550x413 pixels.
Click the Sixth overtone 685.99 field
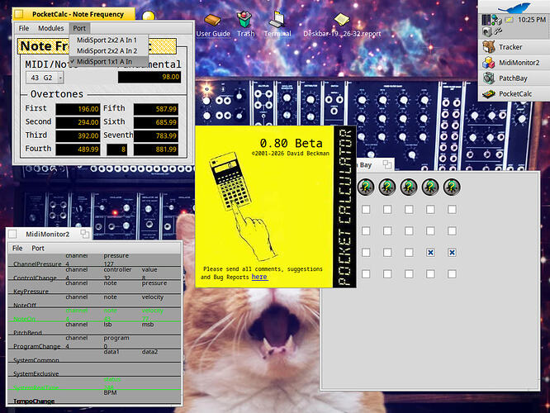156,122
